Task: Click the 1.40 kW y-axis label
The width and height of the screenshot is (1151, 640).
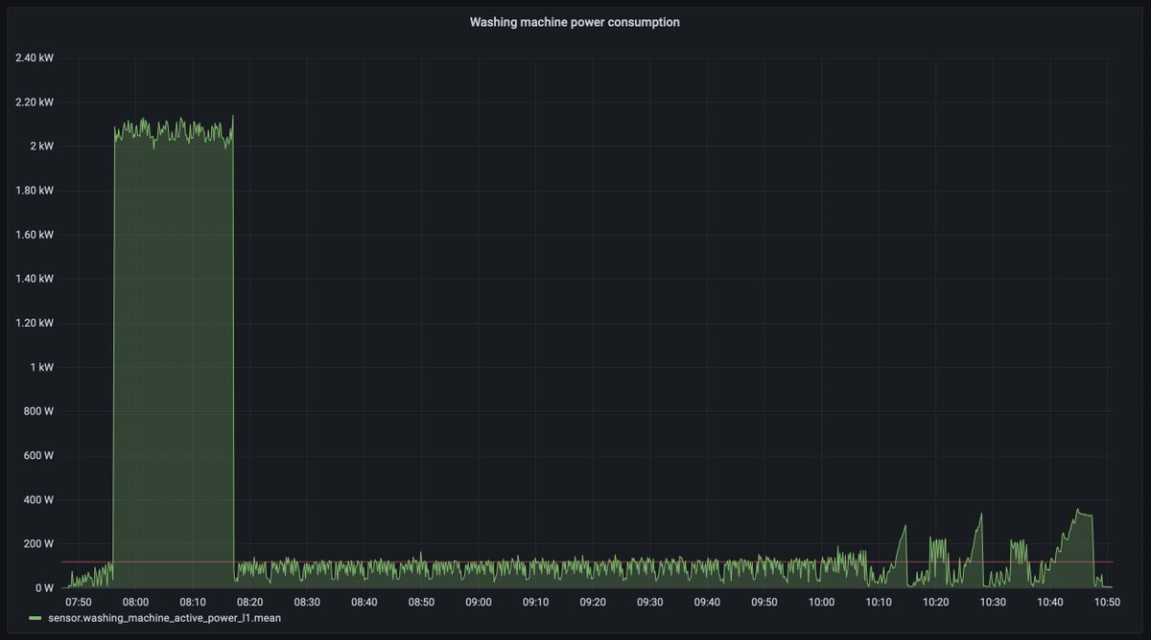Action: point(35,278)
